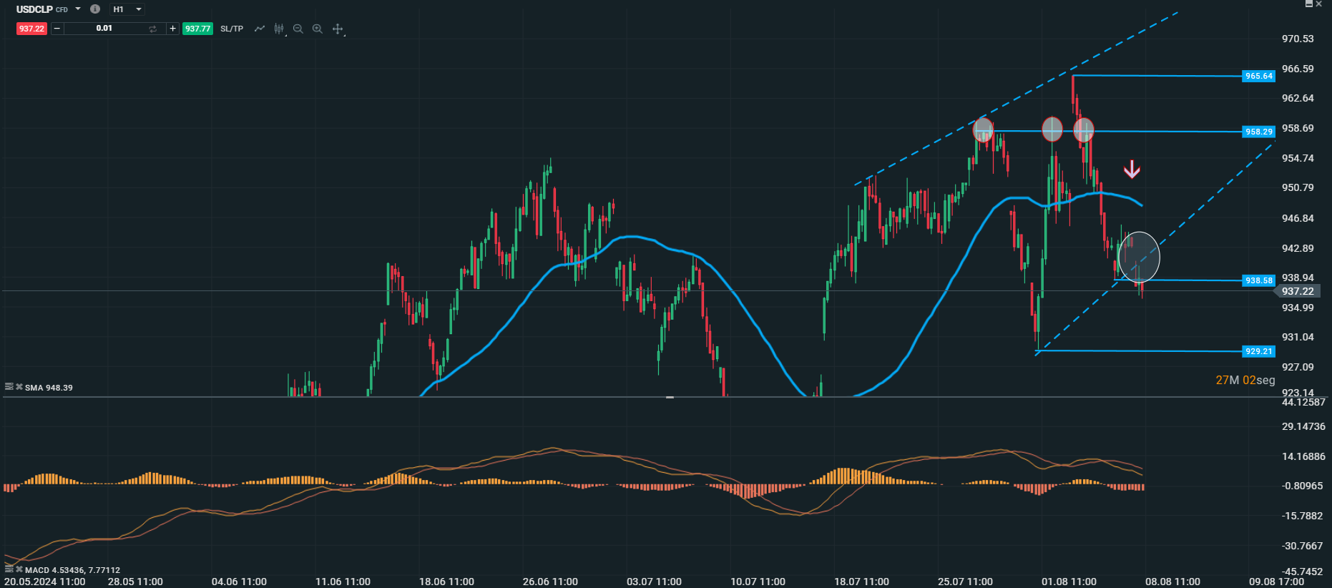
Task: Decrease the volume with the minus button
Action: point(57,29)
